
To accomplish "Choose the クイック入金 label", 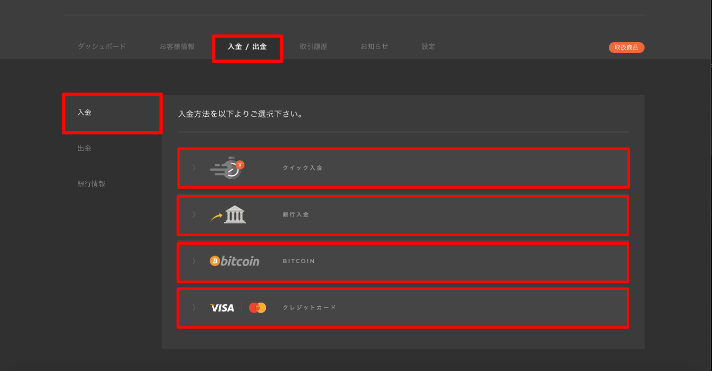I will tap(302, 168).
